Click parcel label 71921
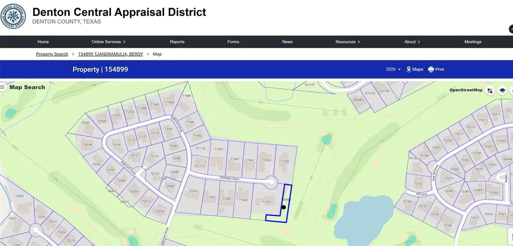 (211, 197)
